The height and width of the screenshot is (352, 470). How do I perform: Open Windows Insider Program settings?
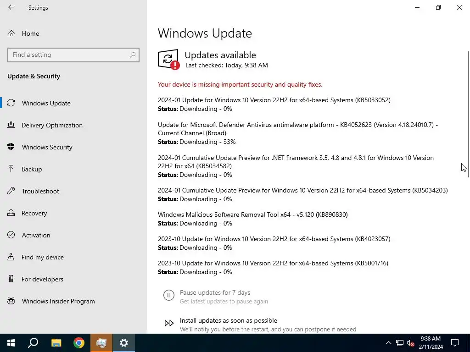73,301
